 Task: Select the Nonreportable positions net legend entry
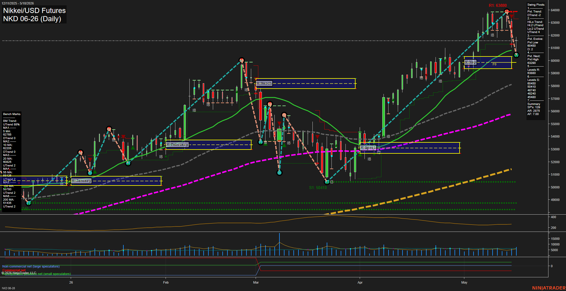[37, 274]
